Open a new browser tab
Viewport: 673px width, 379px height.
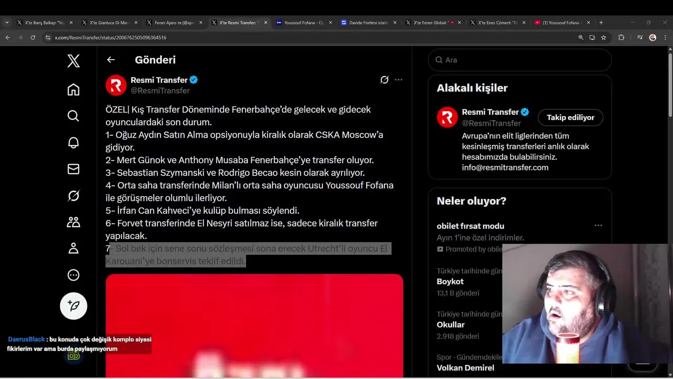coord(601,23)
